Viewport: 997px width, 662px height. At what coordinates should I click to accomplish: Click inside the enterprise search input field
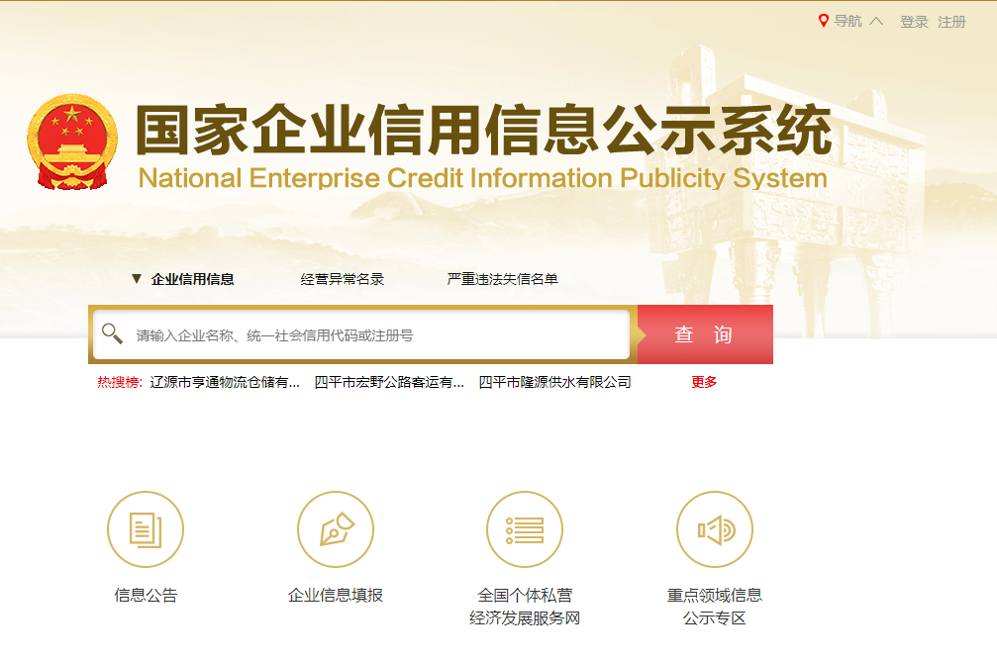[376, 333]
